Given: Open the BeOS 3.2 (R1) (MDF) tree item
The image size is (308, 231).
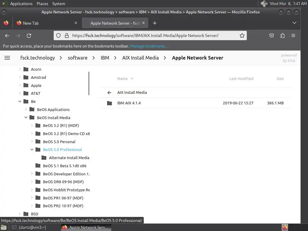Looking at the screenshot, I should [61, 125].
